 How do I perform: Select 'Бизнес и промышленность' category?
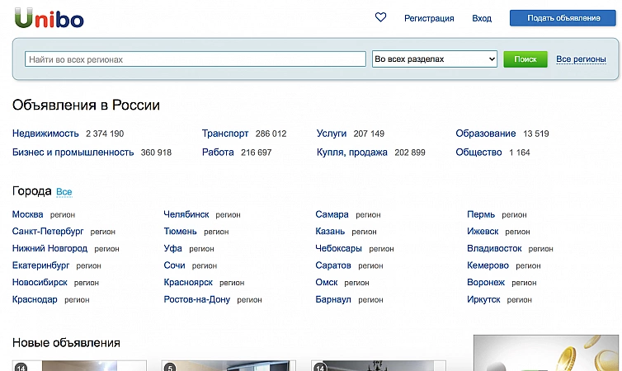[73, 153]
